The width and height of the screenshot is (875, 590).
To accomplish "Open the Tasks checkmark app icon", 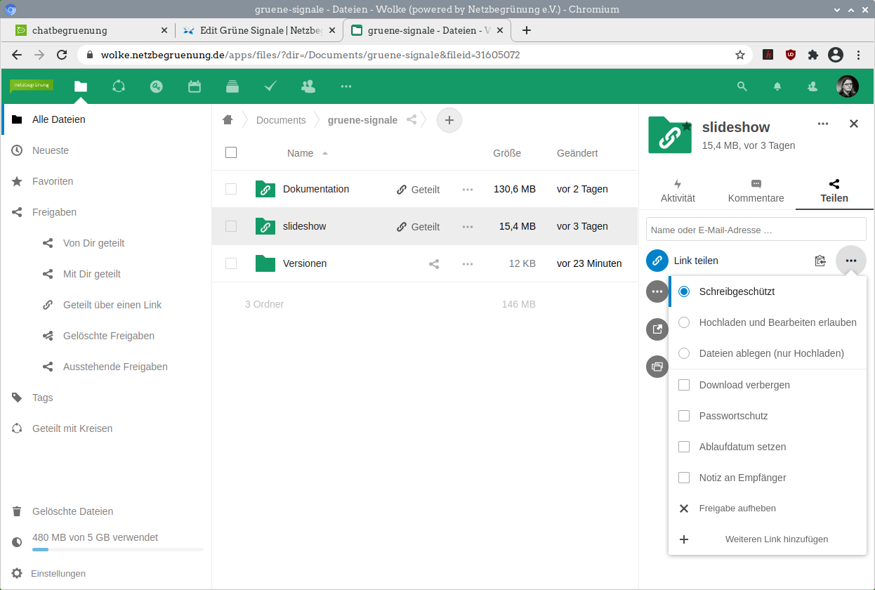I will (x=270, y=86).
